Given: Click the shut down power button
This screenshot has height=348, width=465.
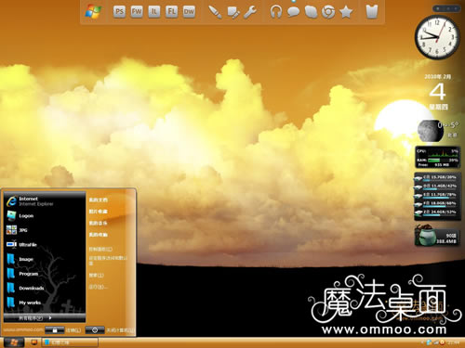Looking at the screenshot, I should (x=95, y=330).
